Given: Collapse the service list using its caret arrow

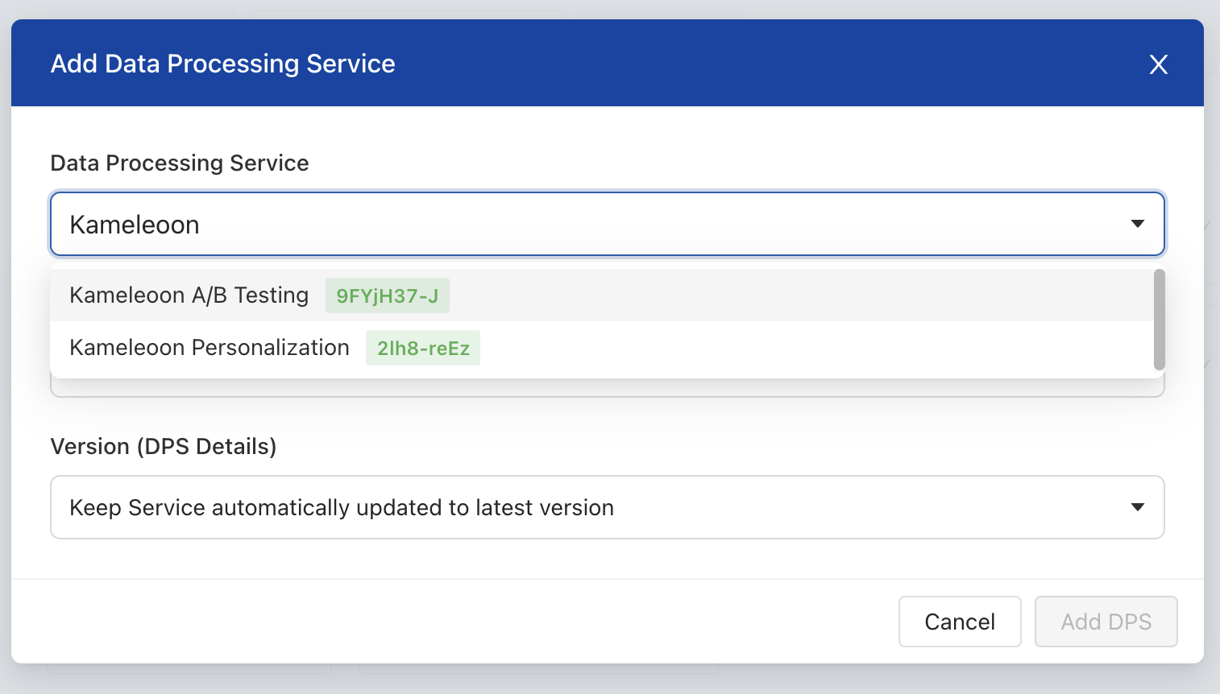Looking at the screenshot, I should click(x=1137, y=224).
